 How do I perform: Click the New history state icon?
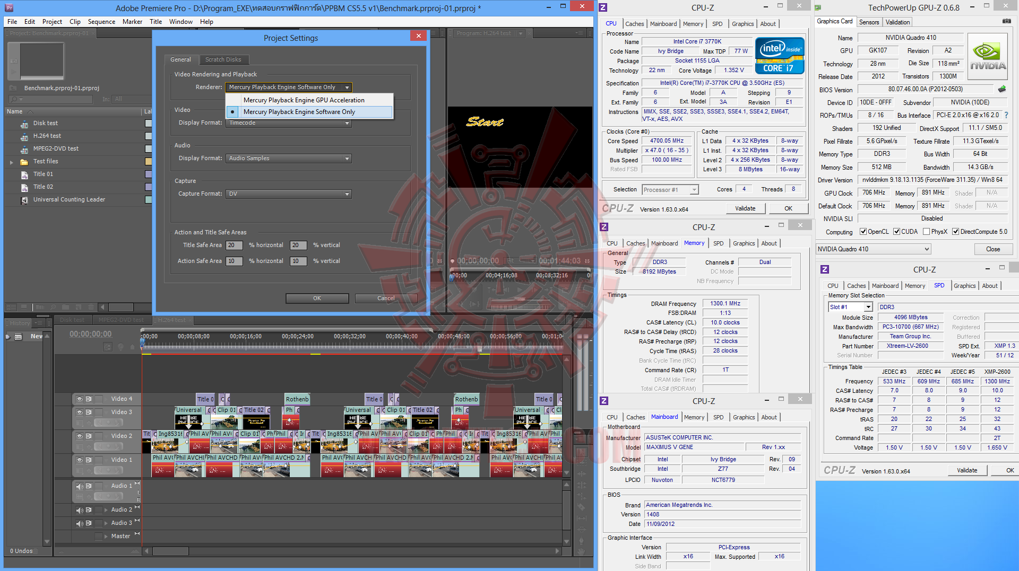coord(18,337)
